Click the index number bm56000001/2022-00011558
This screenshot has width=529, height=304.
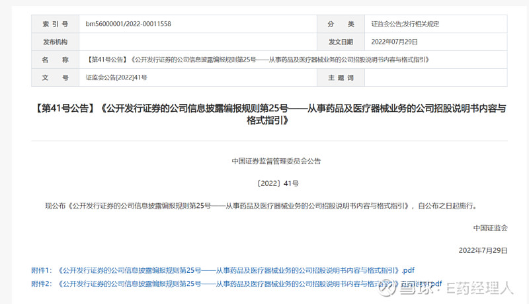coord(128,24)
